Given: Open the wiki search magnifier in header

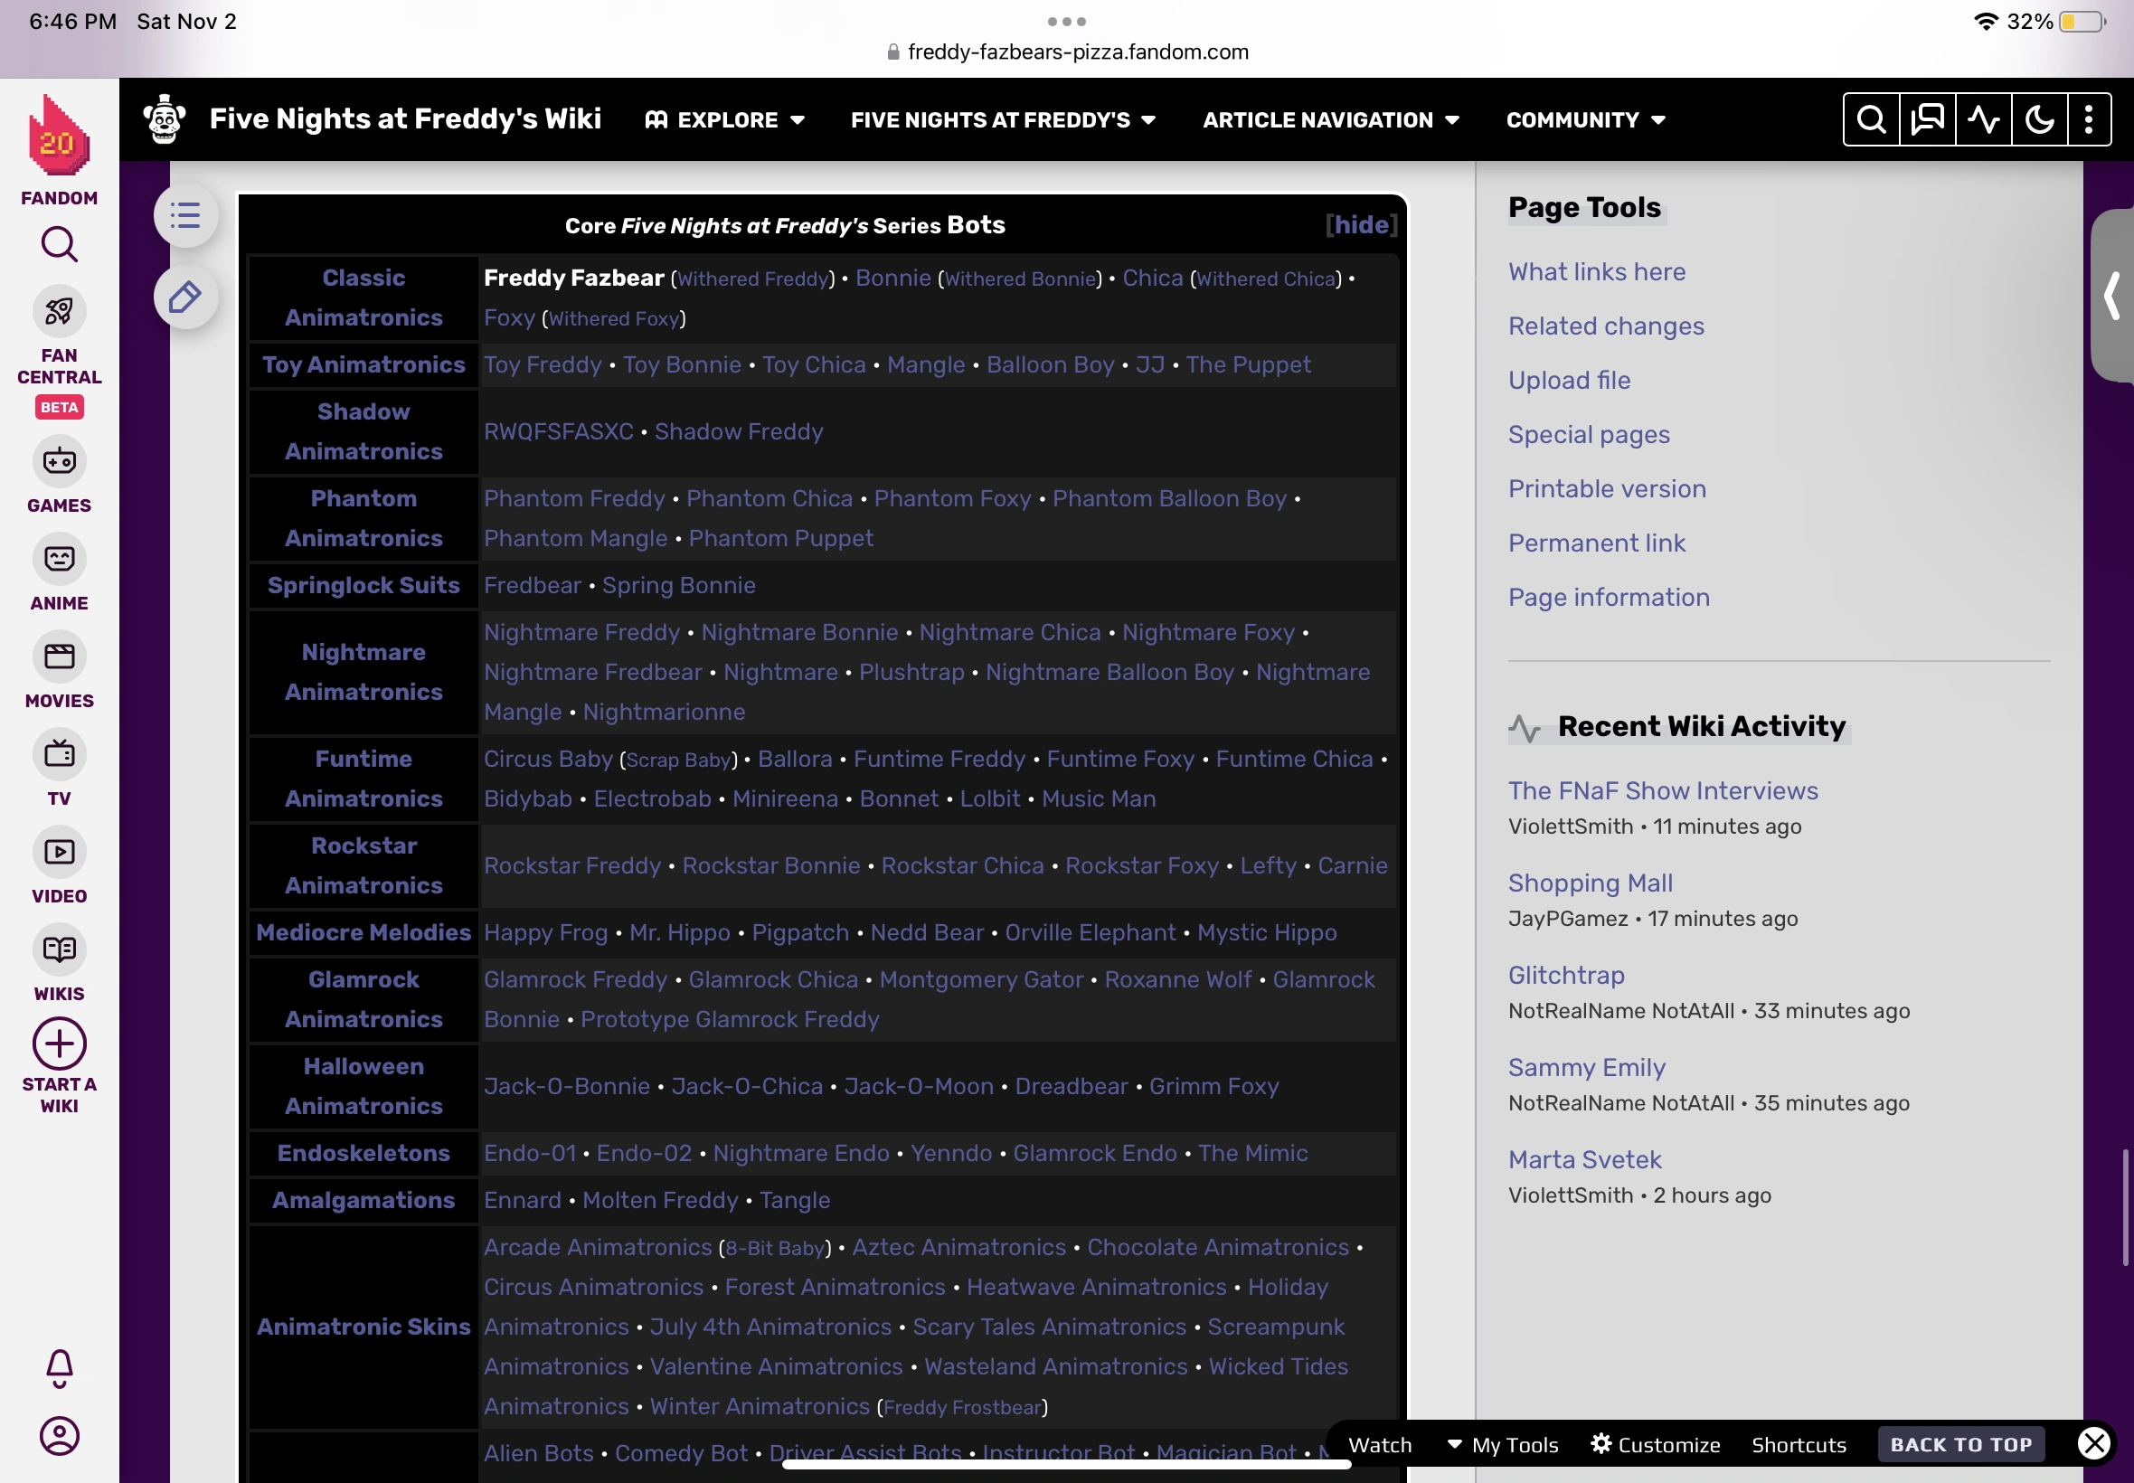Looking at the screenshot, I should click(1871, 119).
